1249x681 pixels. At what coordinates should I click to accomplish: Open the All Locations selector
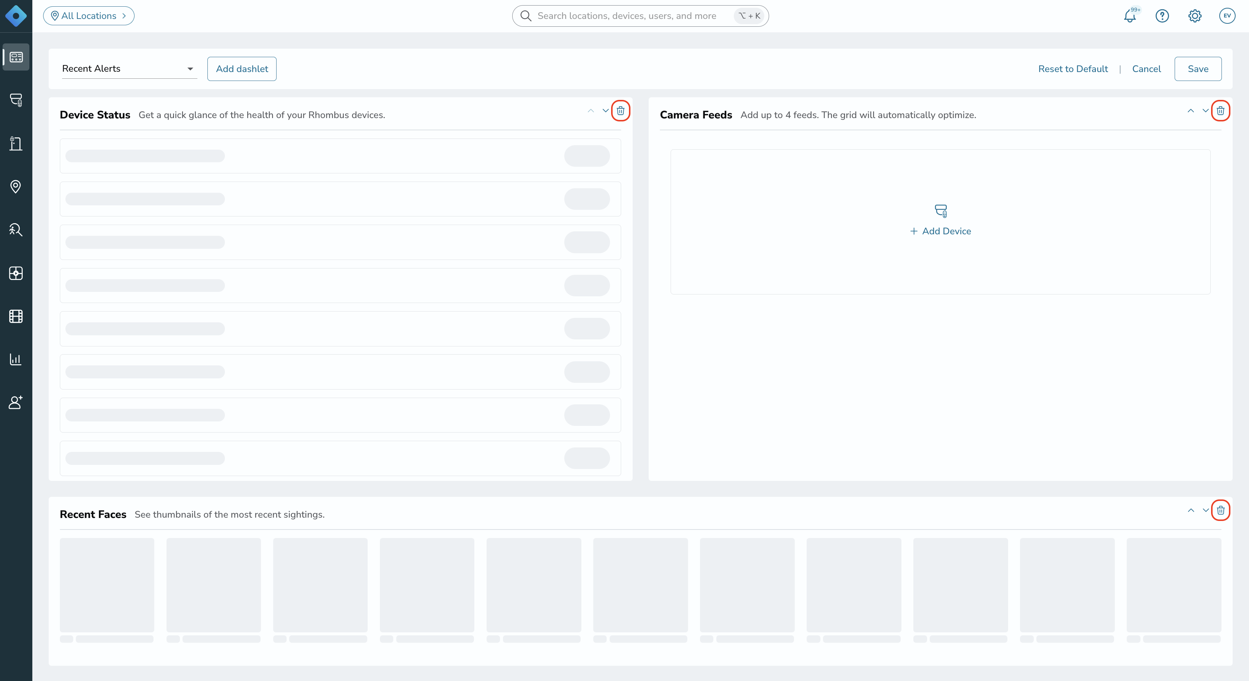(89, 16)
